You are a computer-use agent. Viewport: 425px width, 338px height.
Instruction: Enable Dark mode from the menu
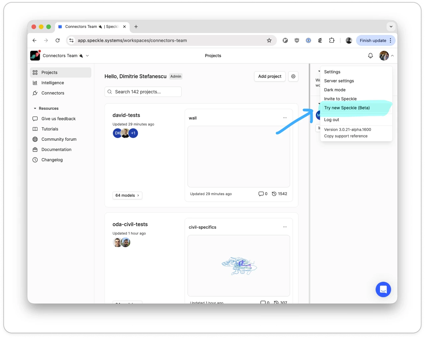pos(335,89)
